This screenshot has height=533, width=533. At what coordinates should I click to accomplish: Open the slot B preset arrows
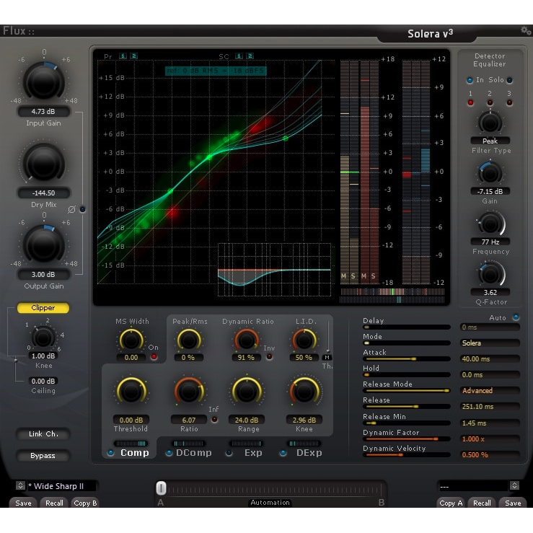tap(514, 486)
